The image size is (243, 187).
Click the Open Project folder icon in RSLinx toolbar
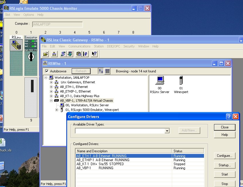(x=46, y=54)
